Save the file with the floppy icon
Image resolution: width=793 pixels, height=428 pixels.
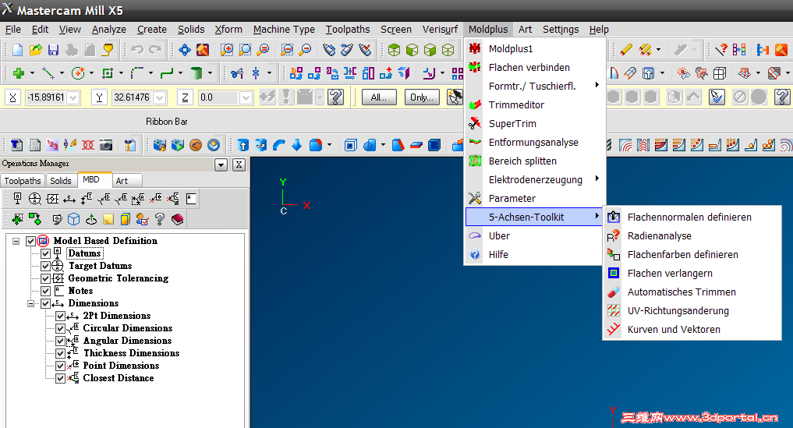(53, 50)
